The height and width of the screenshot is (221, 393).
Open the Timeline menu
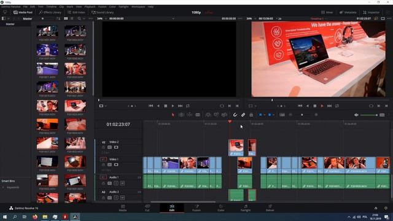[x=51, y=7]
